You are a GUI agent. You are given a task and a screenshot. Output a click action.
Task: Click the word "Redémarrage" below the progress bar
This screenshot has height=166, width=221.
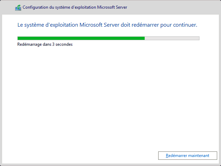point(30,44)
